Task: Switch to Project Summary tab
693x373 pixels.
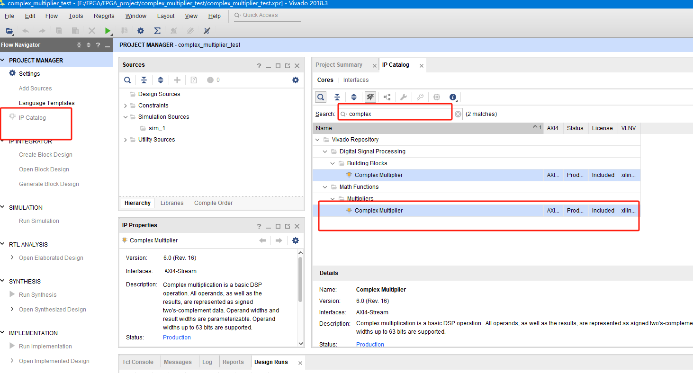Action: point(339,65)
